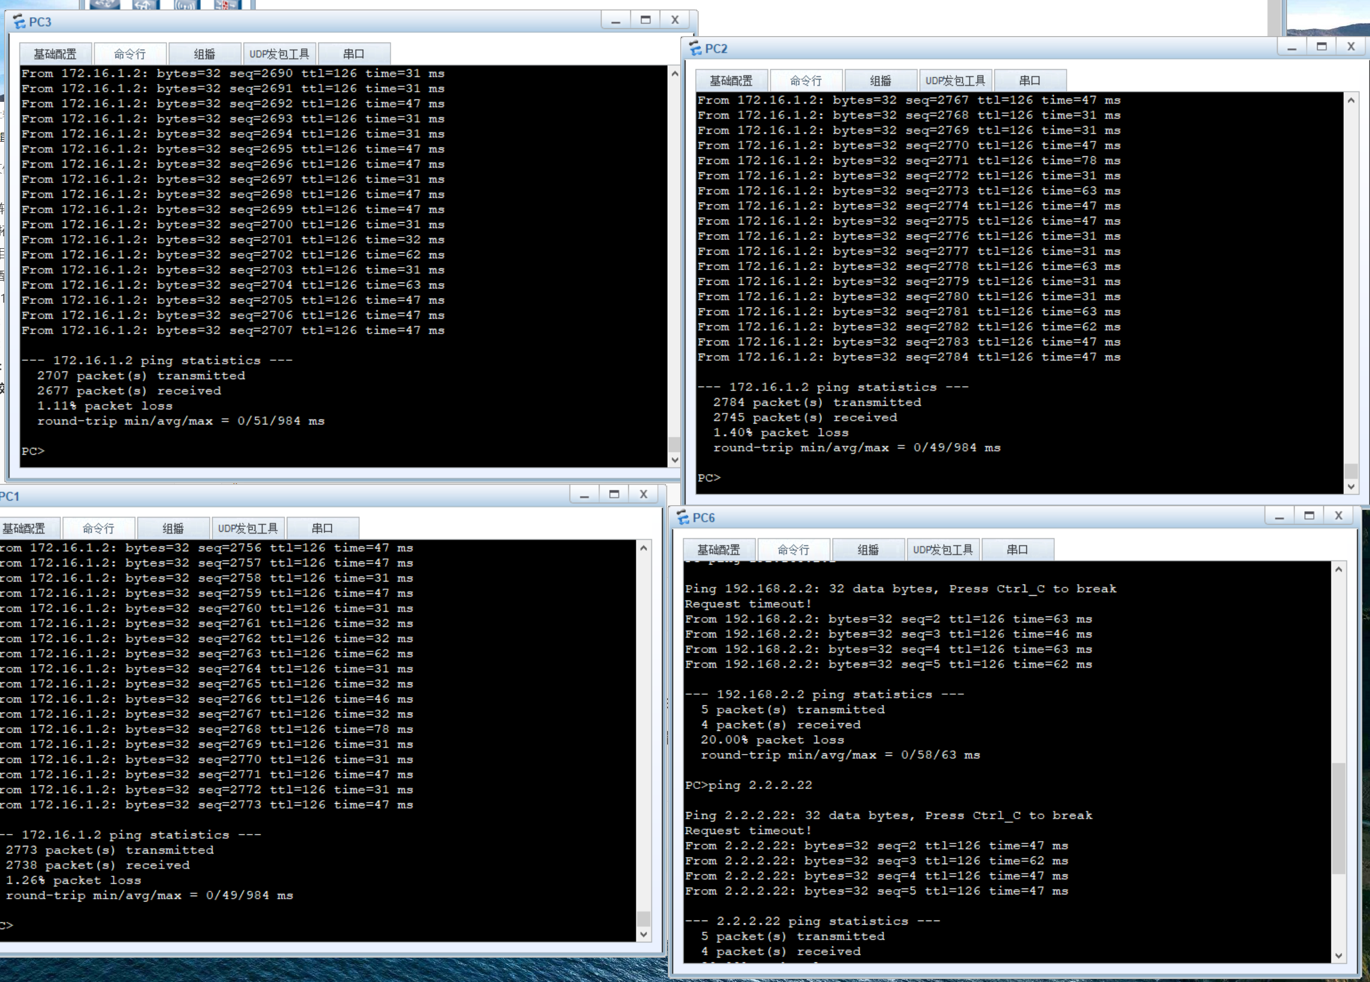The image size is (1370, 982).
Task: Click the PC3 window title icon
Action: [x=20, y=23]
